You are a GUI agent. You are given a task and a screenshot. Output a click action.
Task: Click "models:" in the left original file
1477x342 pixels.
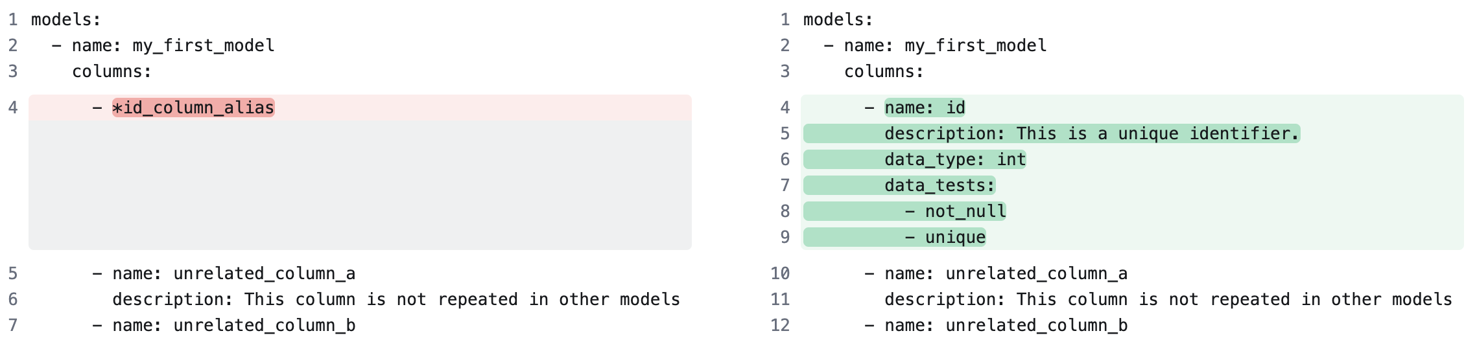[x=66, y=19]
